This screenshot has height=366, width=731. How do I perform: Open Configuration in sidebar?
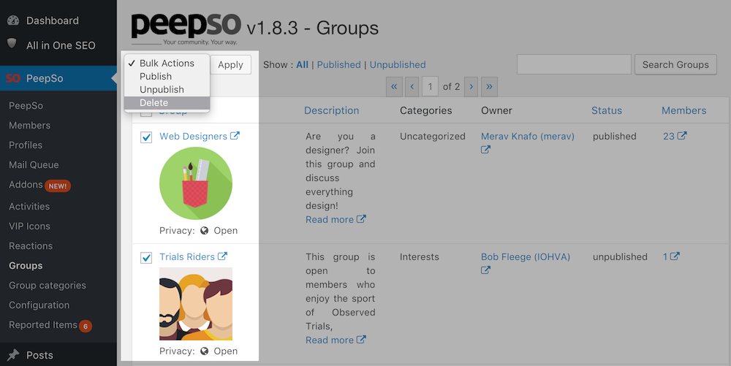pyautogui.click(x=39, y=305)
